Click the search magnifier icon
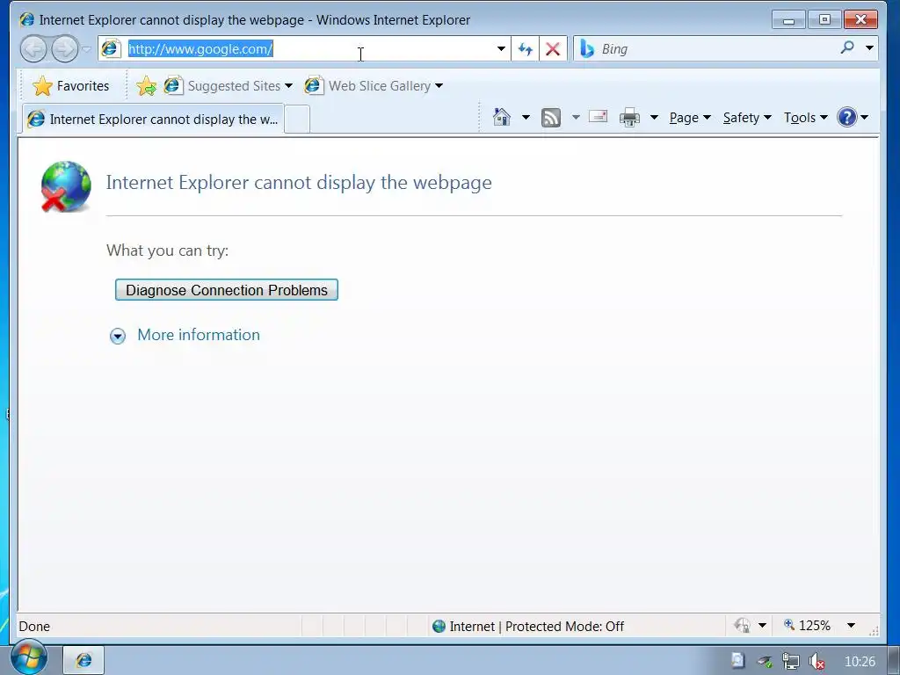 point(847,47)
